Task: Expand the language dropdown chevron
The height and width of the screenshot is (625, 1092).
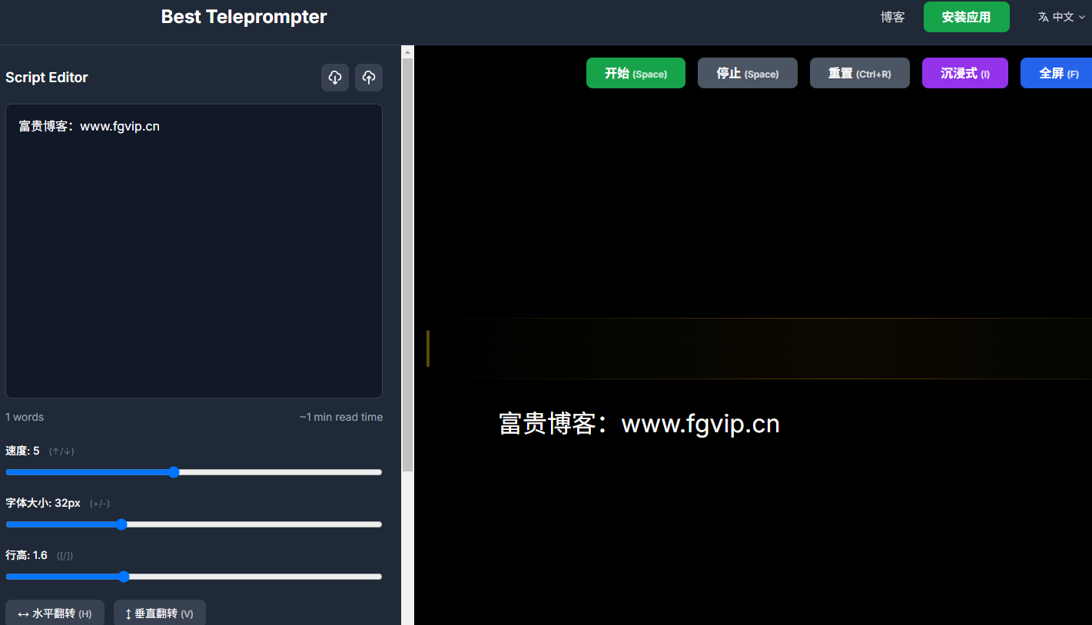Action: point(1082,17)
